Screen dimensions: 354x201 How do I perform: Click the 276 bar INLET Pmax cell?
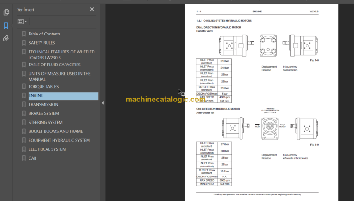pos(225,144)
